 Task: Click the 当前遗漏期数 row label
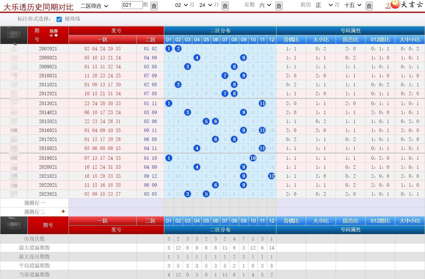(x=34, y=275)
